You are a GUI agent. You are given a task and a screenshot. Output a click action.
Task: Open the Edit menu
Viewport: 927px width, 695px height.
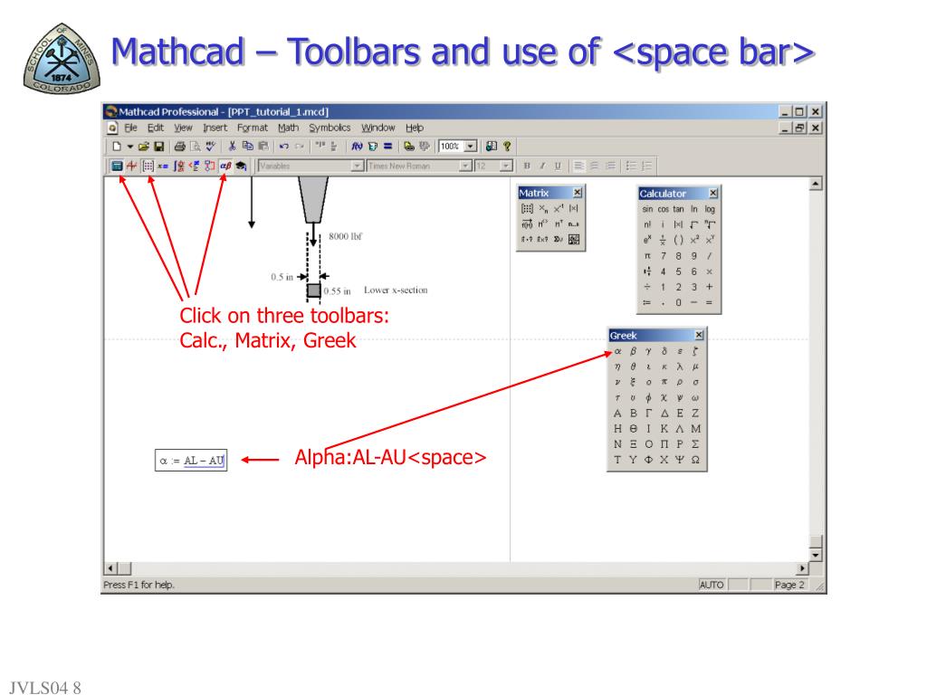[156, 128]
